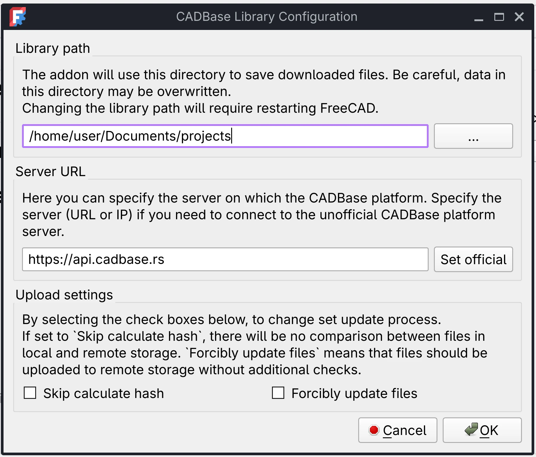Click the green checkmark icon on OK button
Viewport: 536px width, 457px height.
(471, 429)
